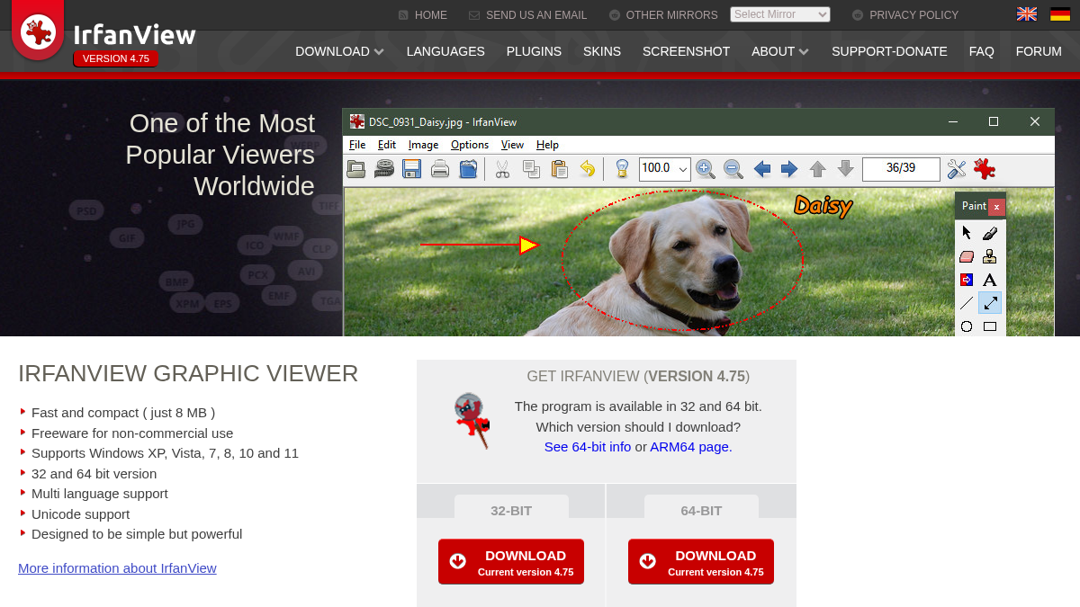Open the Edit menu in IrfanView window

pos(387,145)
